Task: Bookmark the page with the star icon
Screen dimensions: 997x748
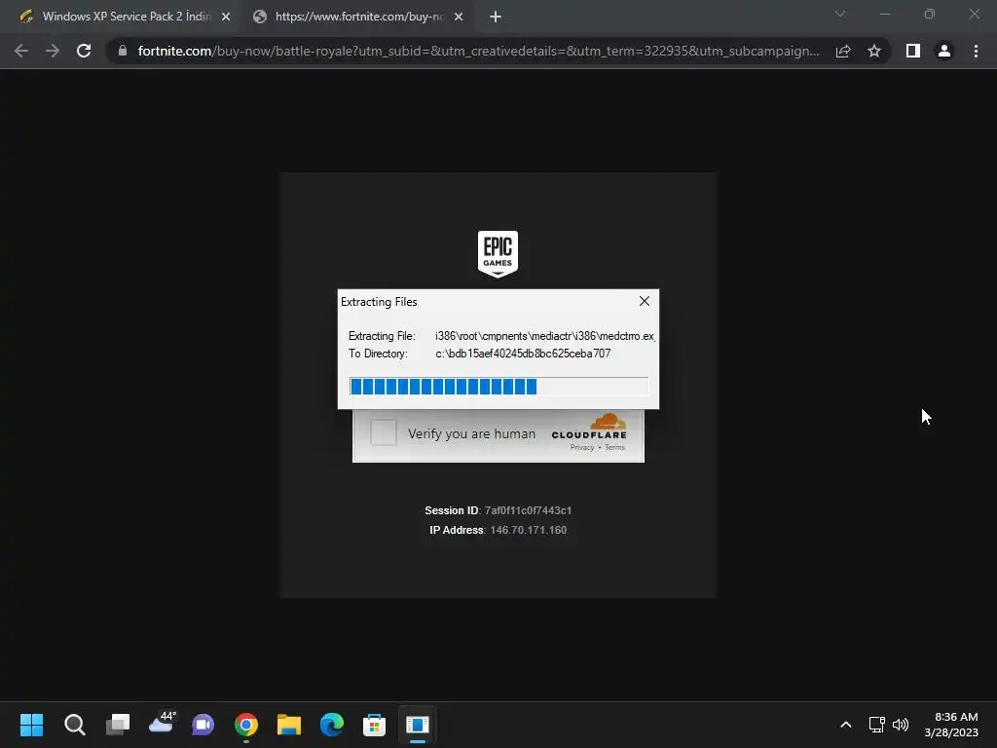Action: point(874,51)
